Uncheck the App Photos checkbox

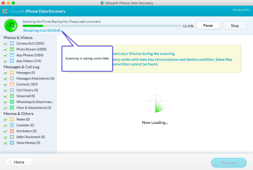coord(5,55)
